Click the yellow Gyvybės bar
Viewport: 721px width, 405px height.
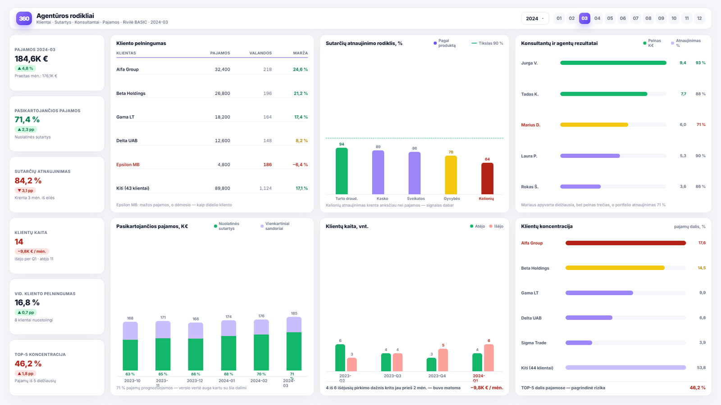(x=451, y=175)
